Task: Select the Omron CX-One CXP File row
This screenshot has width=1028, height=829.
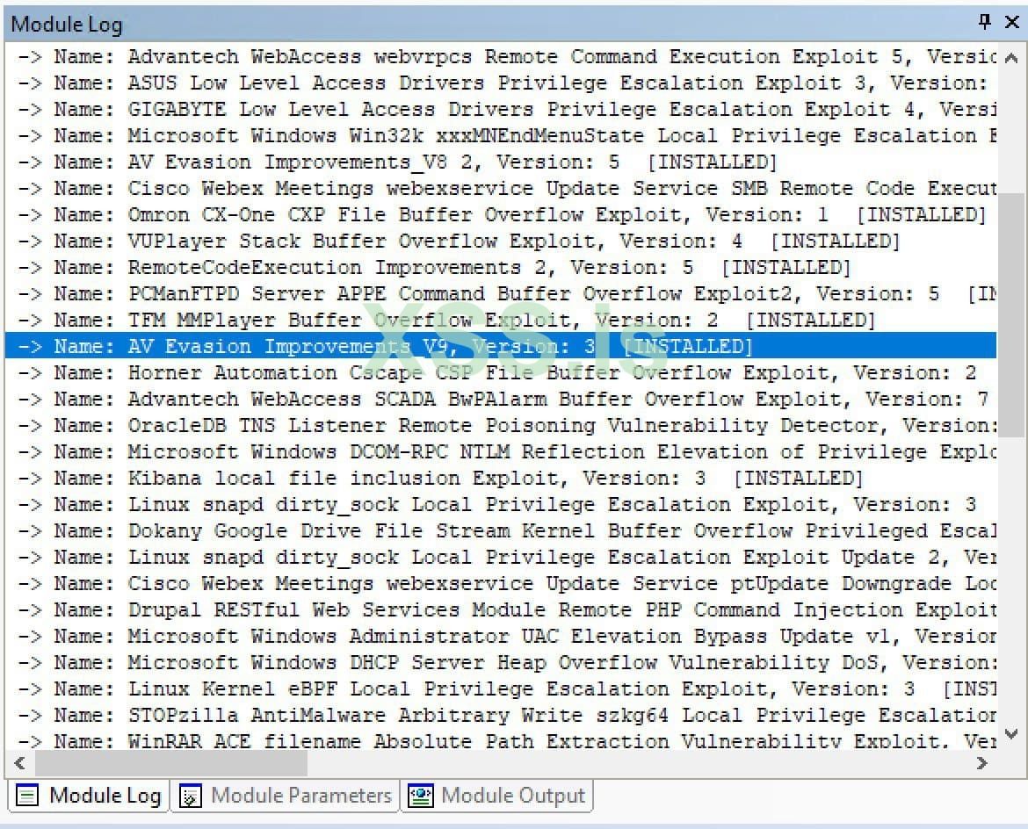Action: tap(501, 215)
